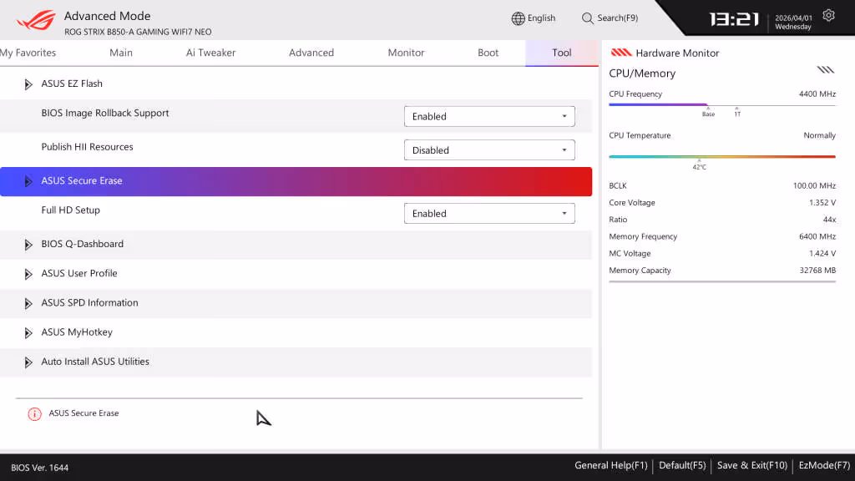Image resolution: width=855 pixels, height=481 pixels.
Task: Click 4400 MHz CPU frequency value
Action: (817, 94)
